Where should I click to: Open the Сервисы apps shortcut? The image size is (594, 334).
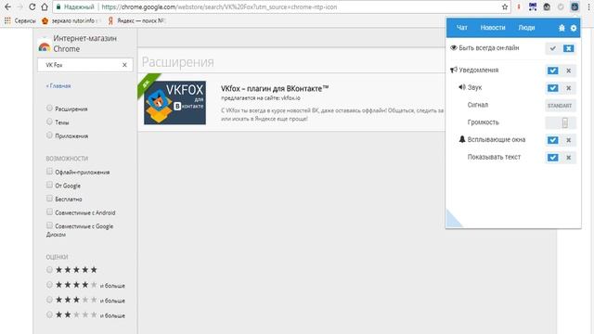(19, 20)
